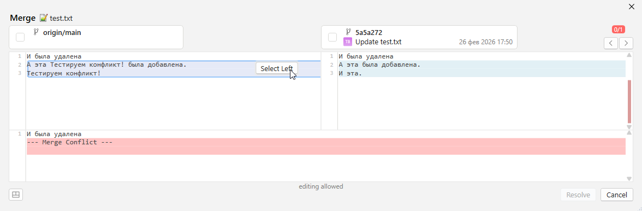
Task: Click the disabled Resolve button
Action: 578,195
